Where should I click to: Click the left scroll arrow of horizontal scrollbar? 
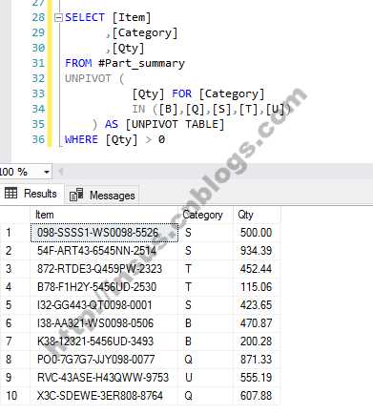tap(61, 172)
